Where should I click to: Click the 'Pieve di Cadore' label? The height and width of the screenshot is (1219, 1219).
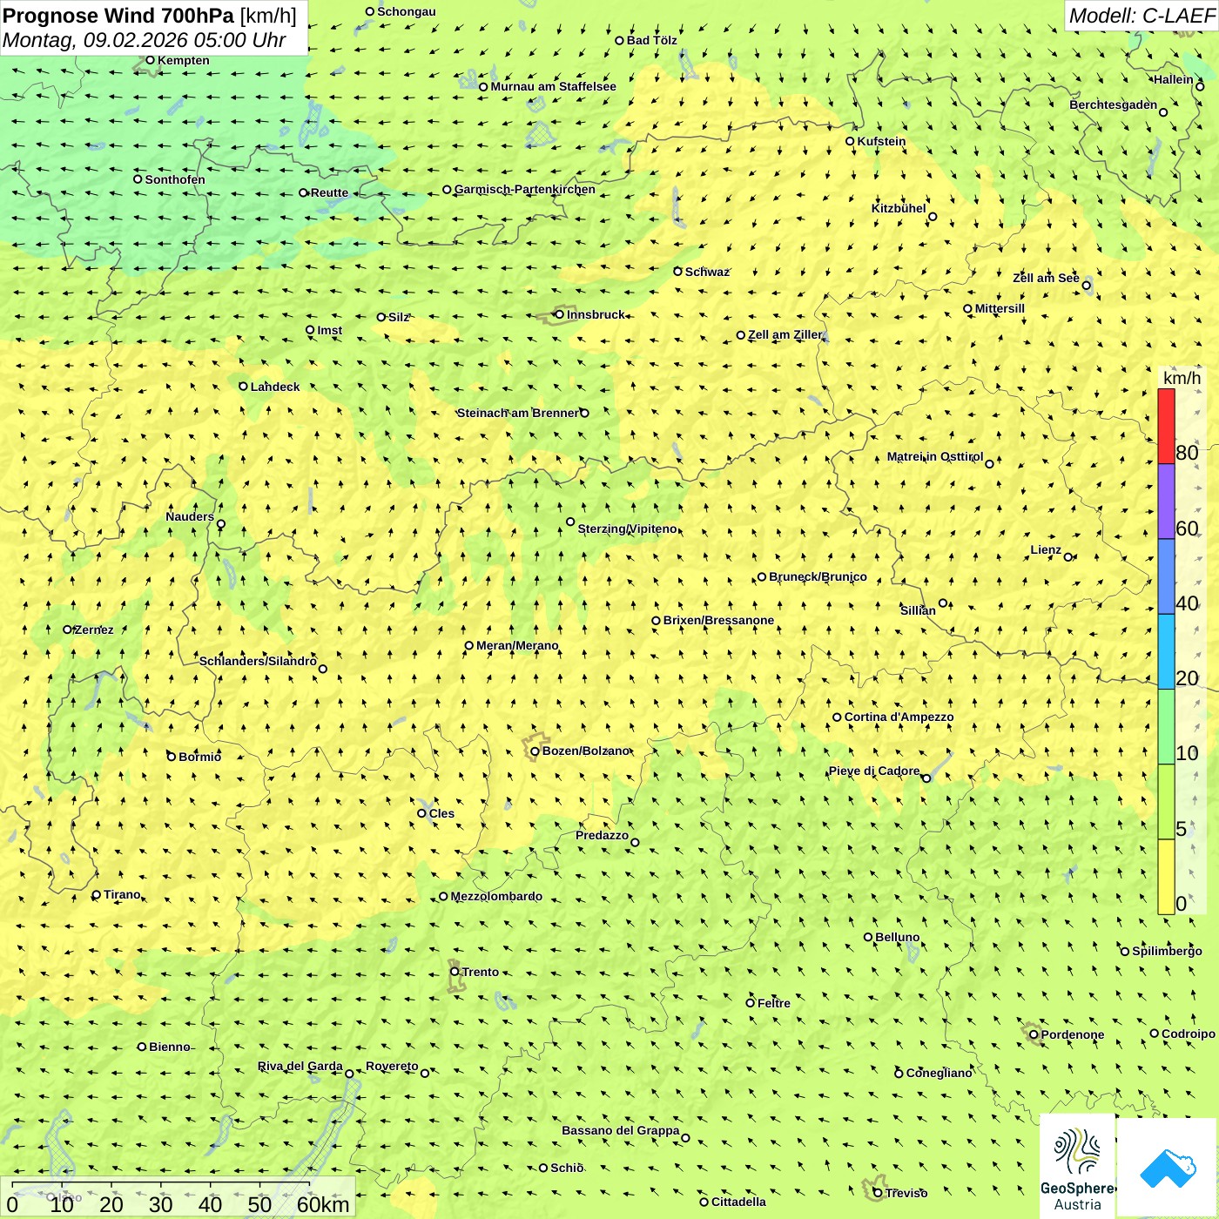point(874,771)
